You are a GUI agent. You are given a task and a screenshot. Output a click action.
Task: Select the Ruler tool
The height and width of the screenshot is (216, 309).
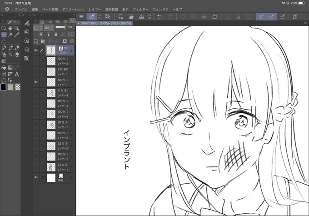point(10,74)
